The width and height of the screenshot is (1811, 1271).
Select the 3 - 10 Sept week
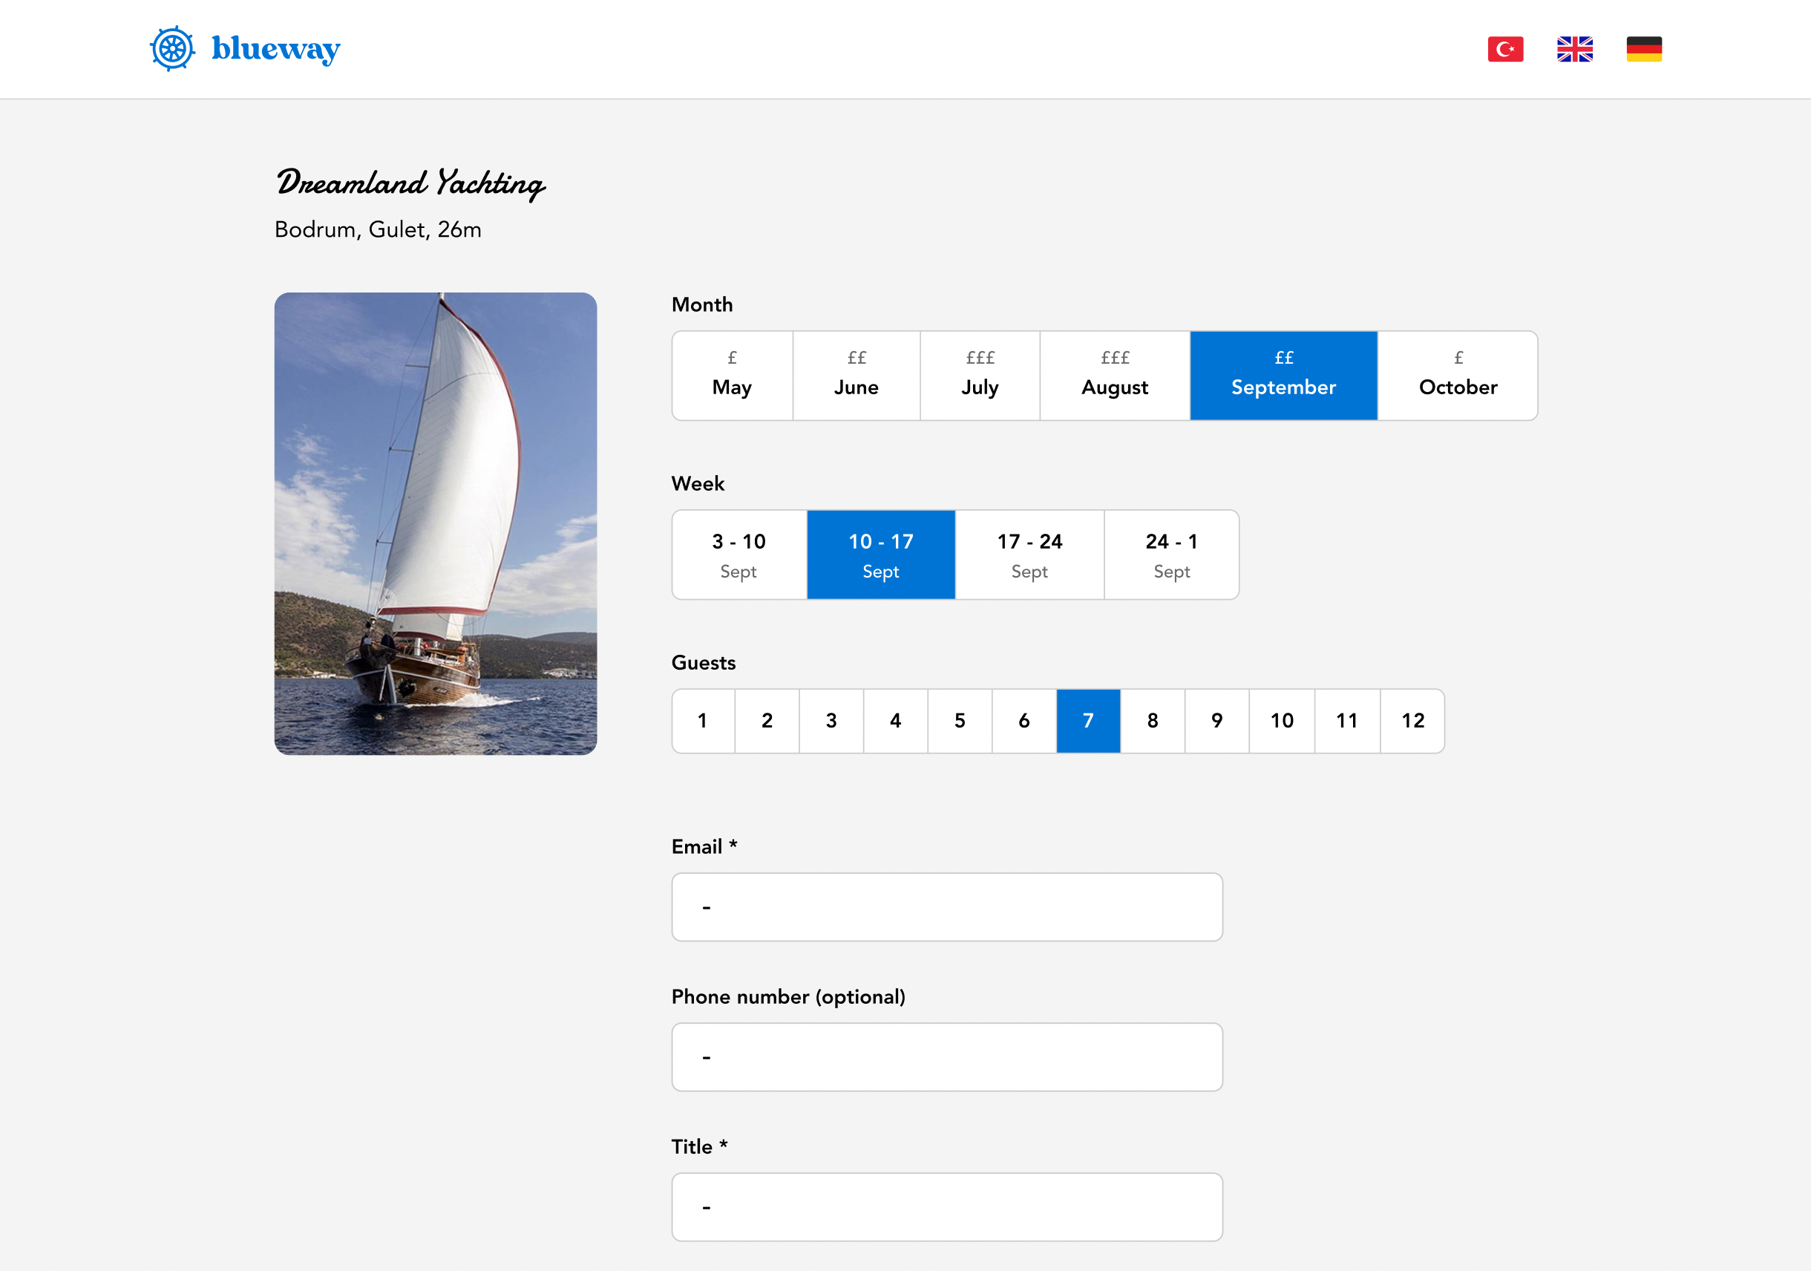coord(739,555)
